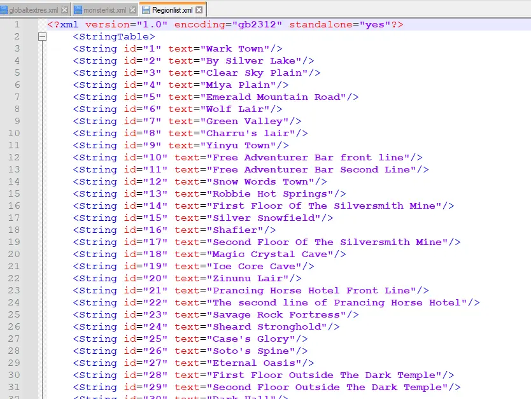Click line number 1 in margin
Image resolution: width=531 pixels, height=399 pixels.
tap(17, 24)
